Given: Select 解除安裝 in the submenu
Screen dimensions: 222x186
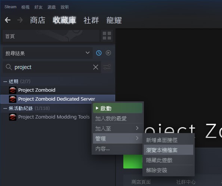Looking at the screenshot, I should point(169,170).
